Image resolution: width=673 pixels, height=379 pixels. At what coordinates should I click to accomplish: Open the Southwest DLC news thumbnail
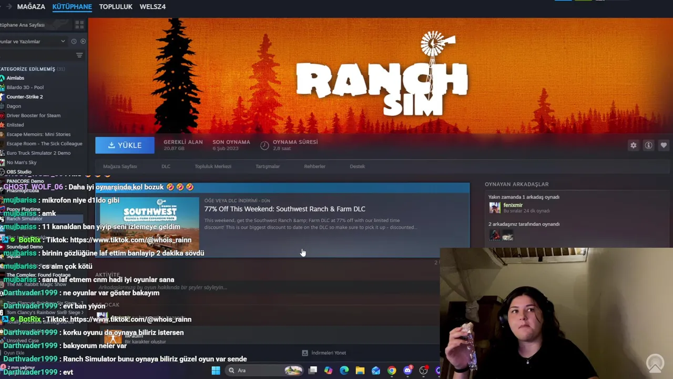point(150,225)
